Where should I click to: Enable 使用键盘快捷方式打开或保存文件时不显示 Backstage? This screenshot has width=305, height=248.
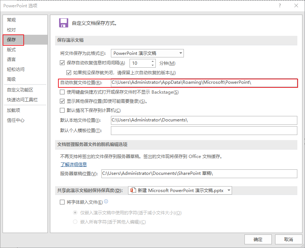coord(62,92)
